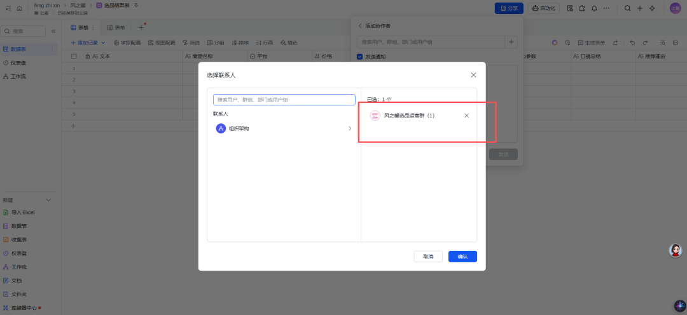
Task: Create new 仪表盘 from 新建 list
Action: (19, 253)
